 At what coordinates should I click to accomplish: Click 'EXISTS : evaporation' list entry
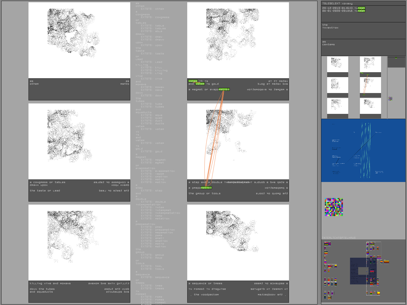(158, 171)
